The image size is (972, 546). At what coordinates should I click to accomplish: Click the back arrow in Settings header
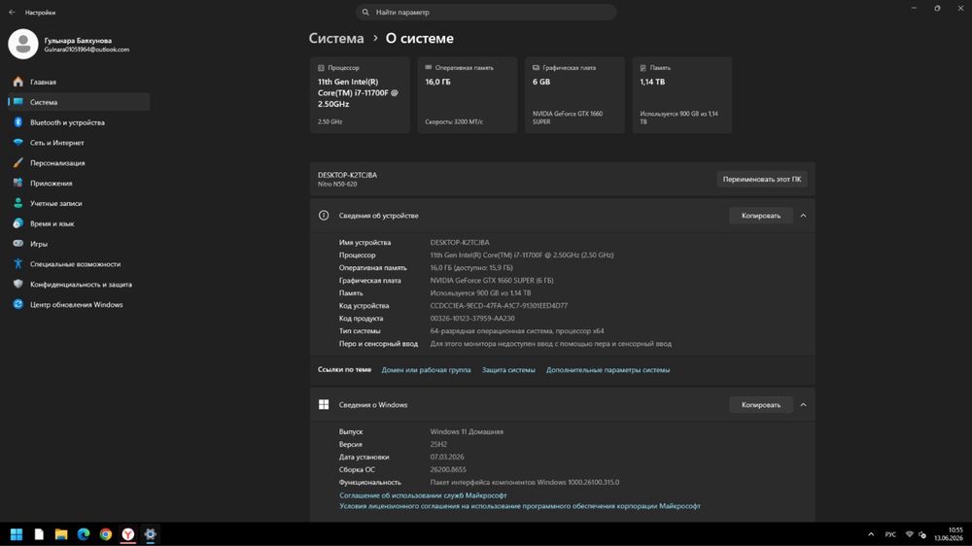(12, 13)
